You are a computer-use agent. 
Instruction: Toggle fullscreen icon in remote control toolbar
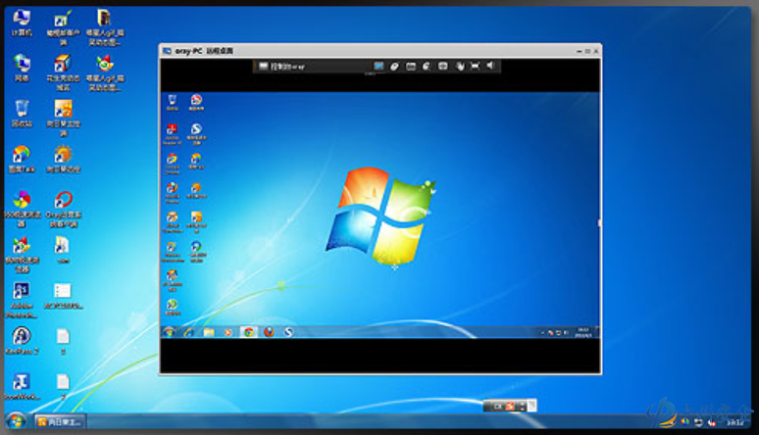476,66
